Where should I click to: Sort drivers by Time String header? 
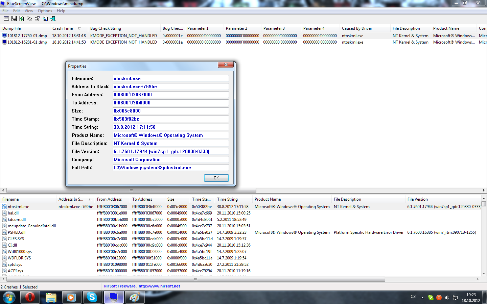(x=234, y=199)
